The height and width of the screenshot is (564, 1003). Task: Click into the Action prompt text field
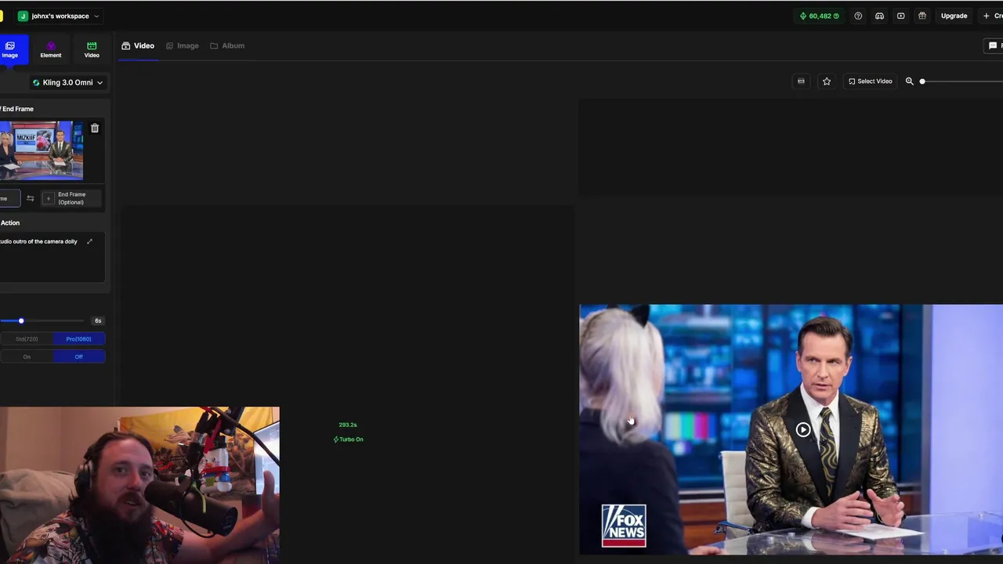[52, 257]
